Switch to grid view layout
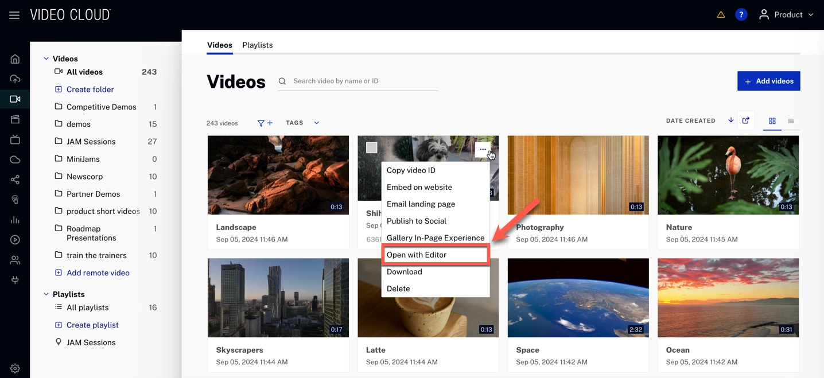Viewport: 824px width, 378px height. pos(772,121)
